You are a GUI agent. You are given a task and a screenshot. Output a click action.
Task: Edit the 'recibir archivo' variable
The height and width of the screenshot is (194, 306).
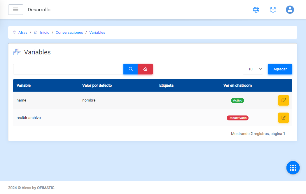[x=283, y=118]
